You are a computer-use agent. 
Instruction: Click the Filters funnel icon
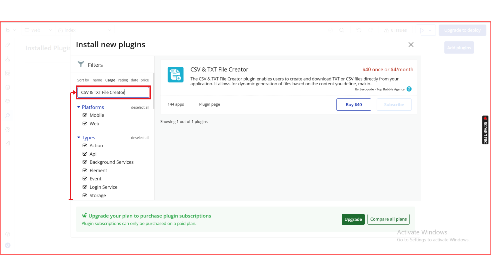pos(81,64)
